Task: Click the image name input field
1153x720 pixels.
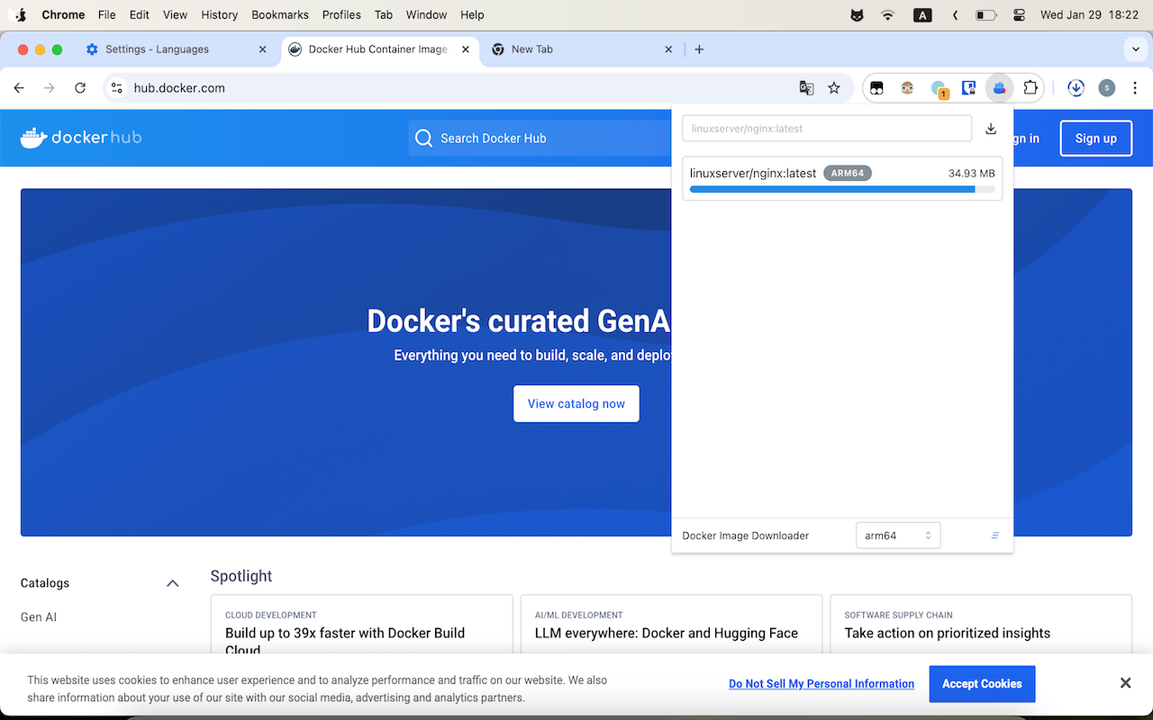Action: (827, 129)
